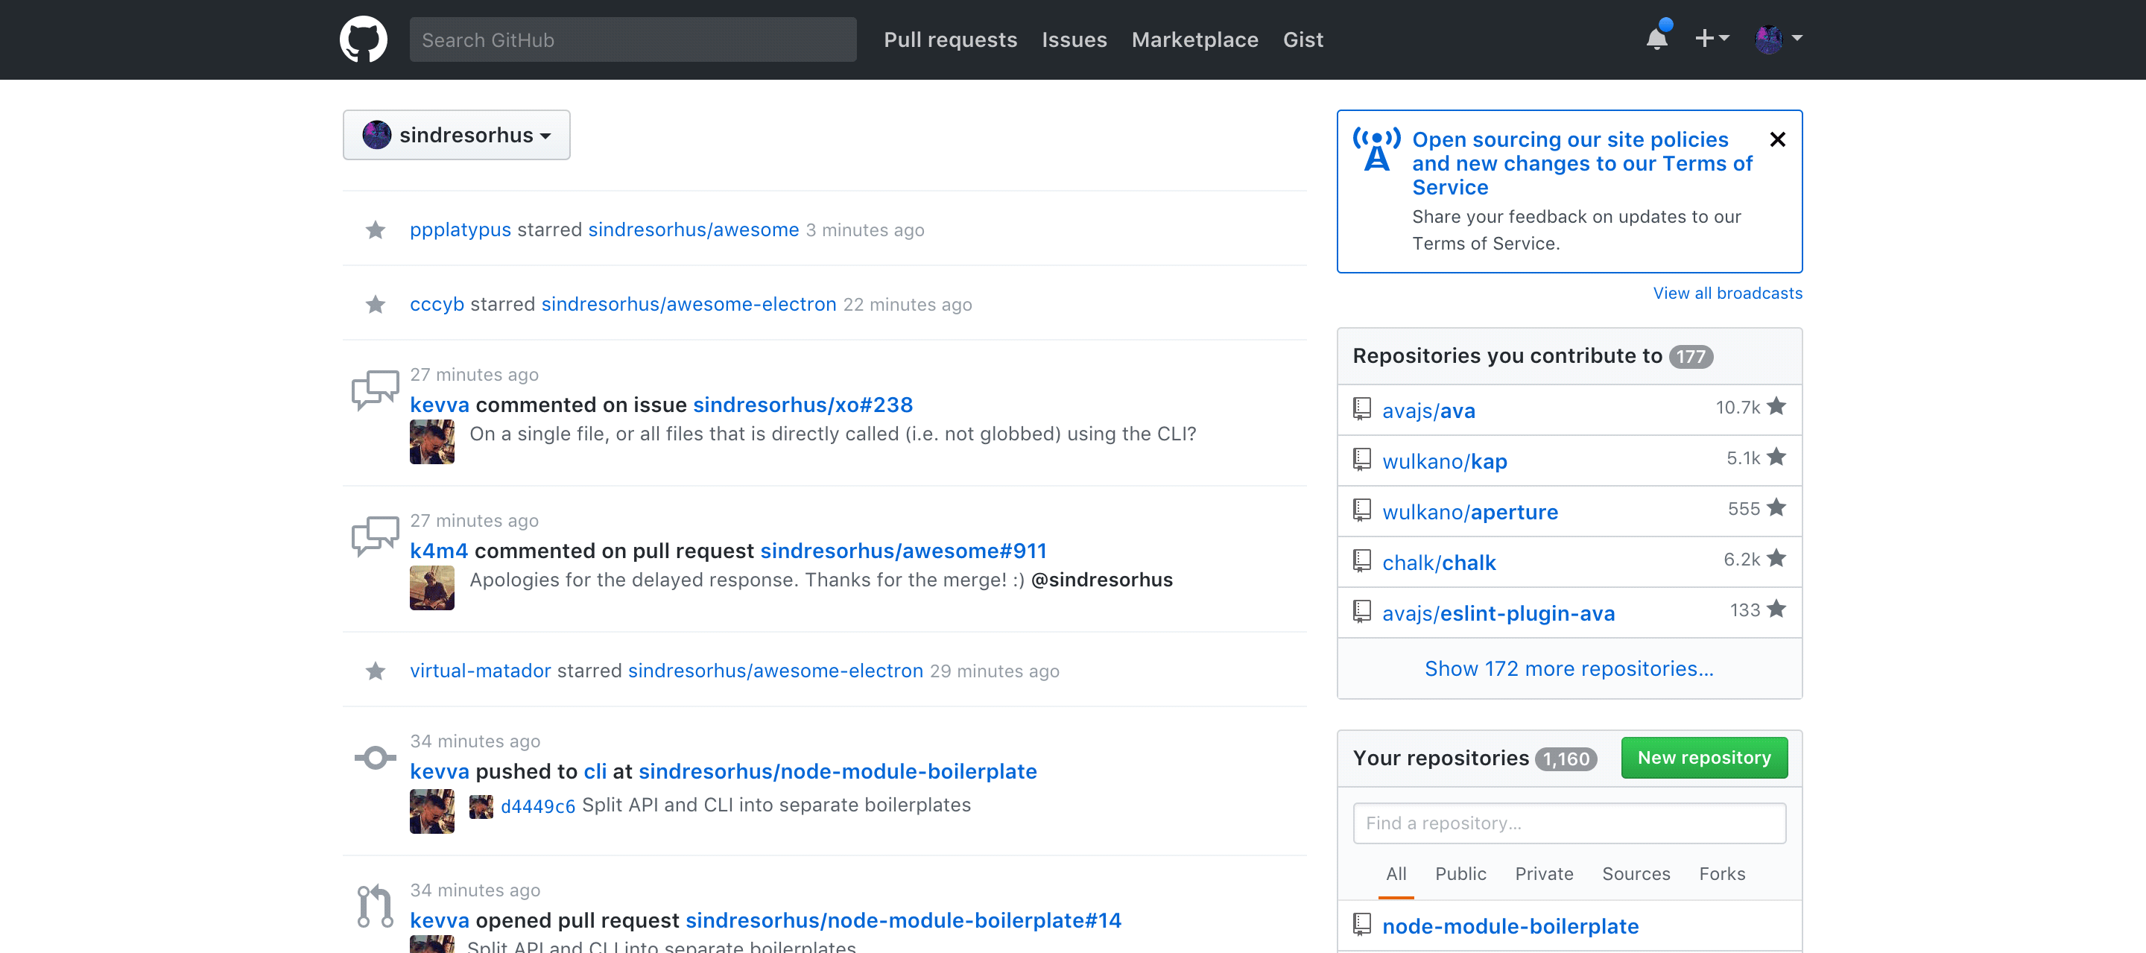2146x953 pixels.
Task: Open the notifications bell
Action: (1657, 38)
